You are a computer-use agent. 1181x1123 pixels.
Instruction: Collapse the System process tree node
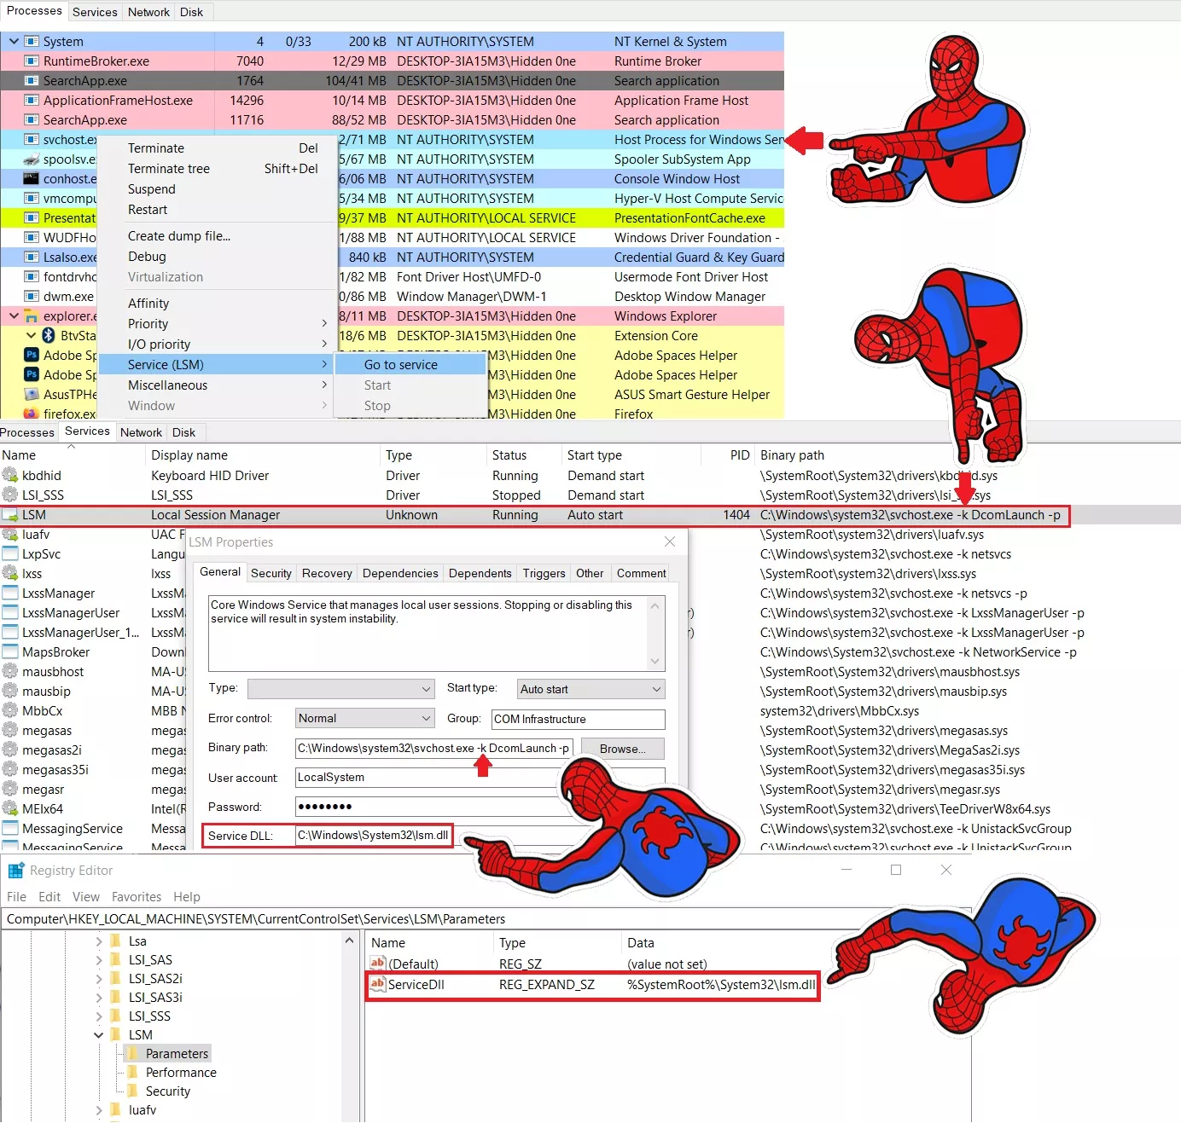point(14,41)
